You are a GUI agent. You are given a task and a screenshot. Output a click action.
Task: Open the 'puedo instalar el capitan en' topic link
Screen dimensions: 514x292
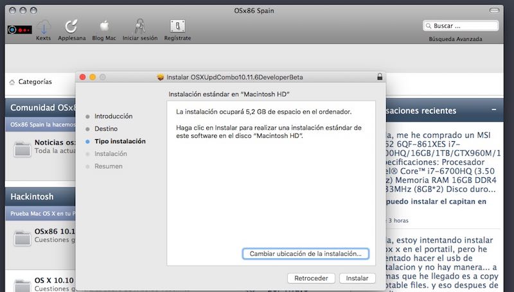tap(436, 202)
